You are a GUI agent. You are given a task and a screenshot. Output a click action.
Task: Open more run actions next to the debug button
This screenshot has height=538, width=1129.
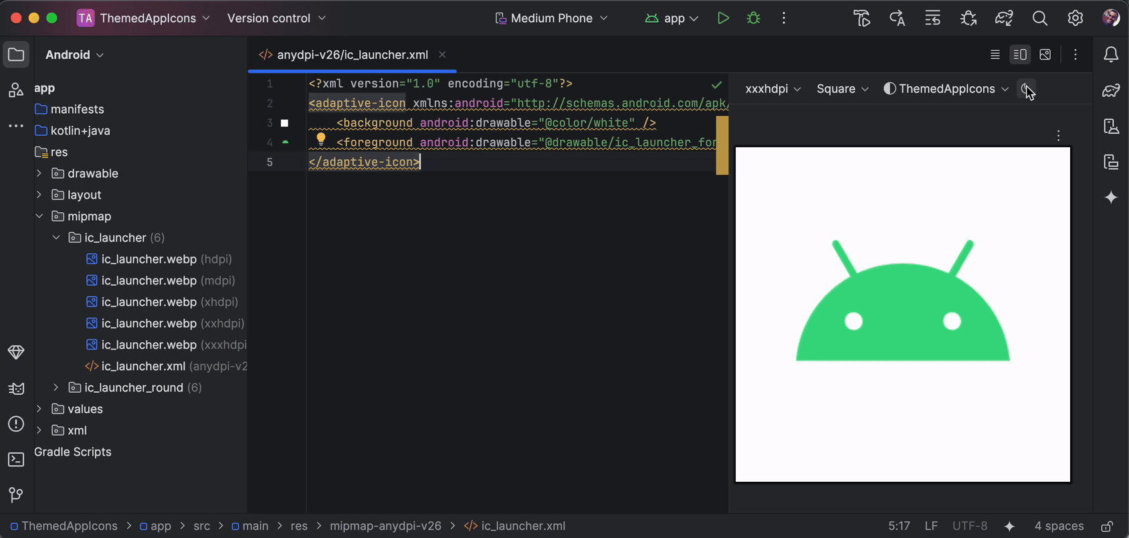[784, 18]
